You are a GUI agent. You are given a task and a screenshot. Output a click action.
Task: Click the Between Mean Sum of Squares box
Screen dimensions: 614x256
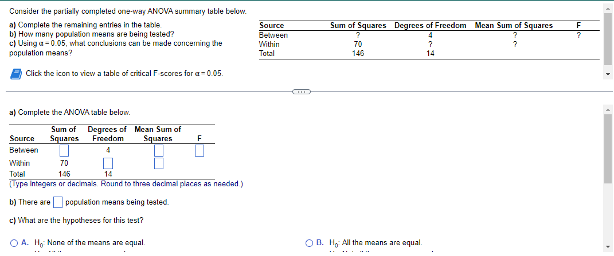(159, 150)
